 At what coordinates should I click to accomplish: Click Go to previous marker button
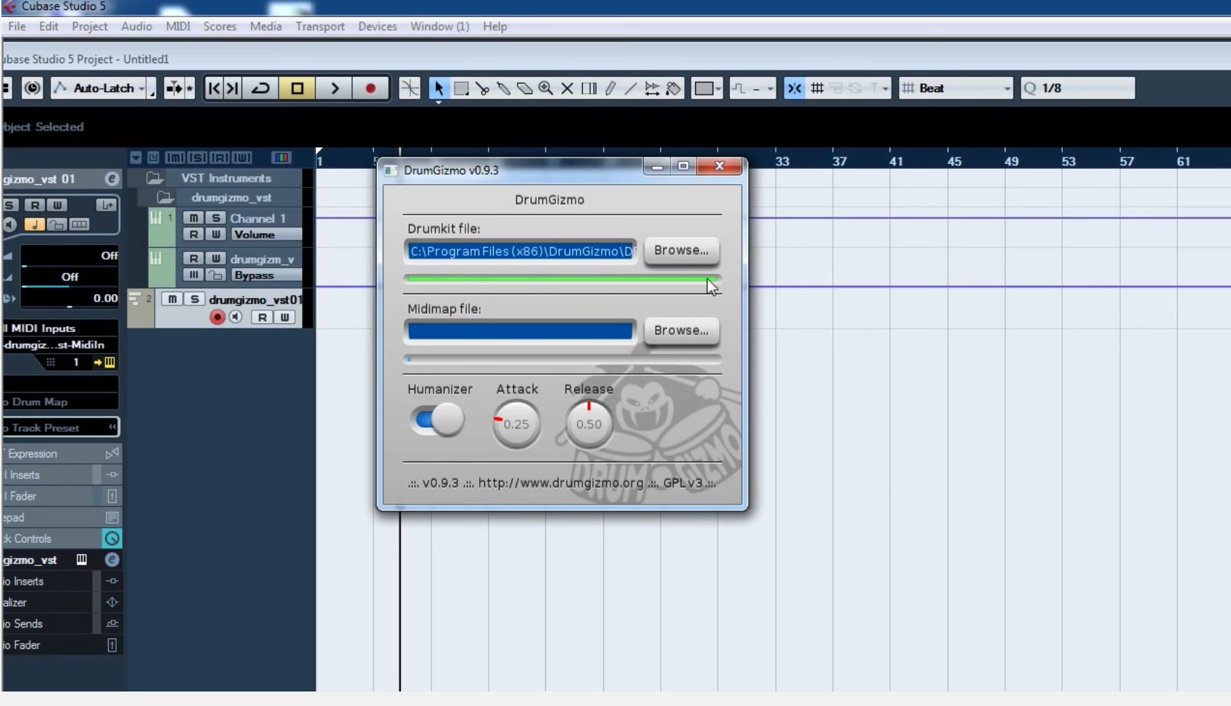point(214,88)
